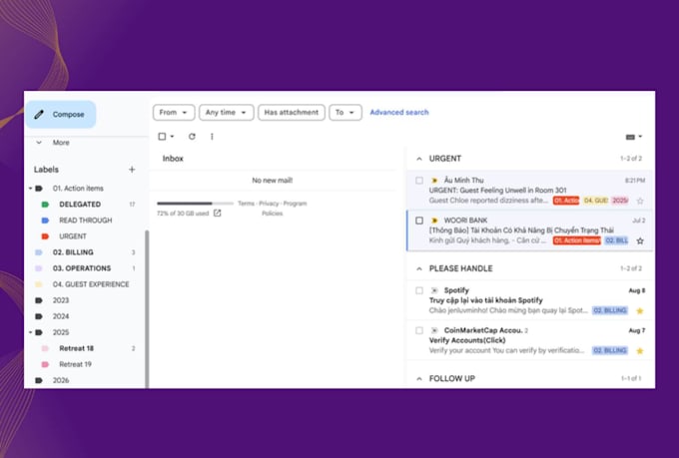The height and width of the screenshot is (458, 679).
Task: Toggle the star on the WOORI BANK email
Action: pos(640,240)
